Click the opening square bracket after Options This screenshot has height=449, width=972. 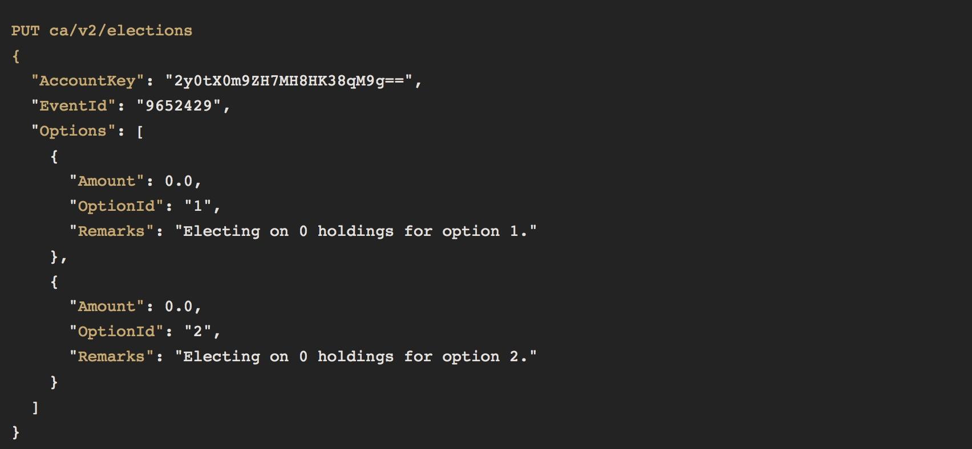pyautogui.click(x=140, y=132)
